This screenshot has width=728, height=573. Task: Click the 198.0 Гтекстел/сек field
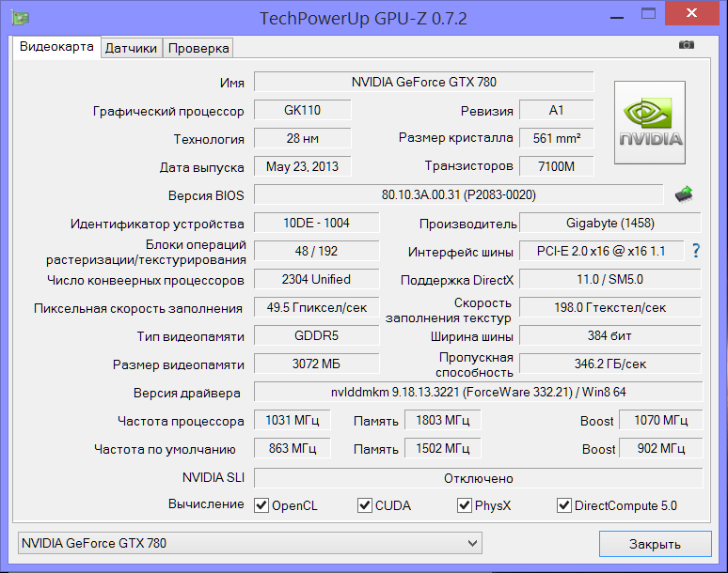[x=610, y=308]
